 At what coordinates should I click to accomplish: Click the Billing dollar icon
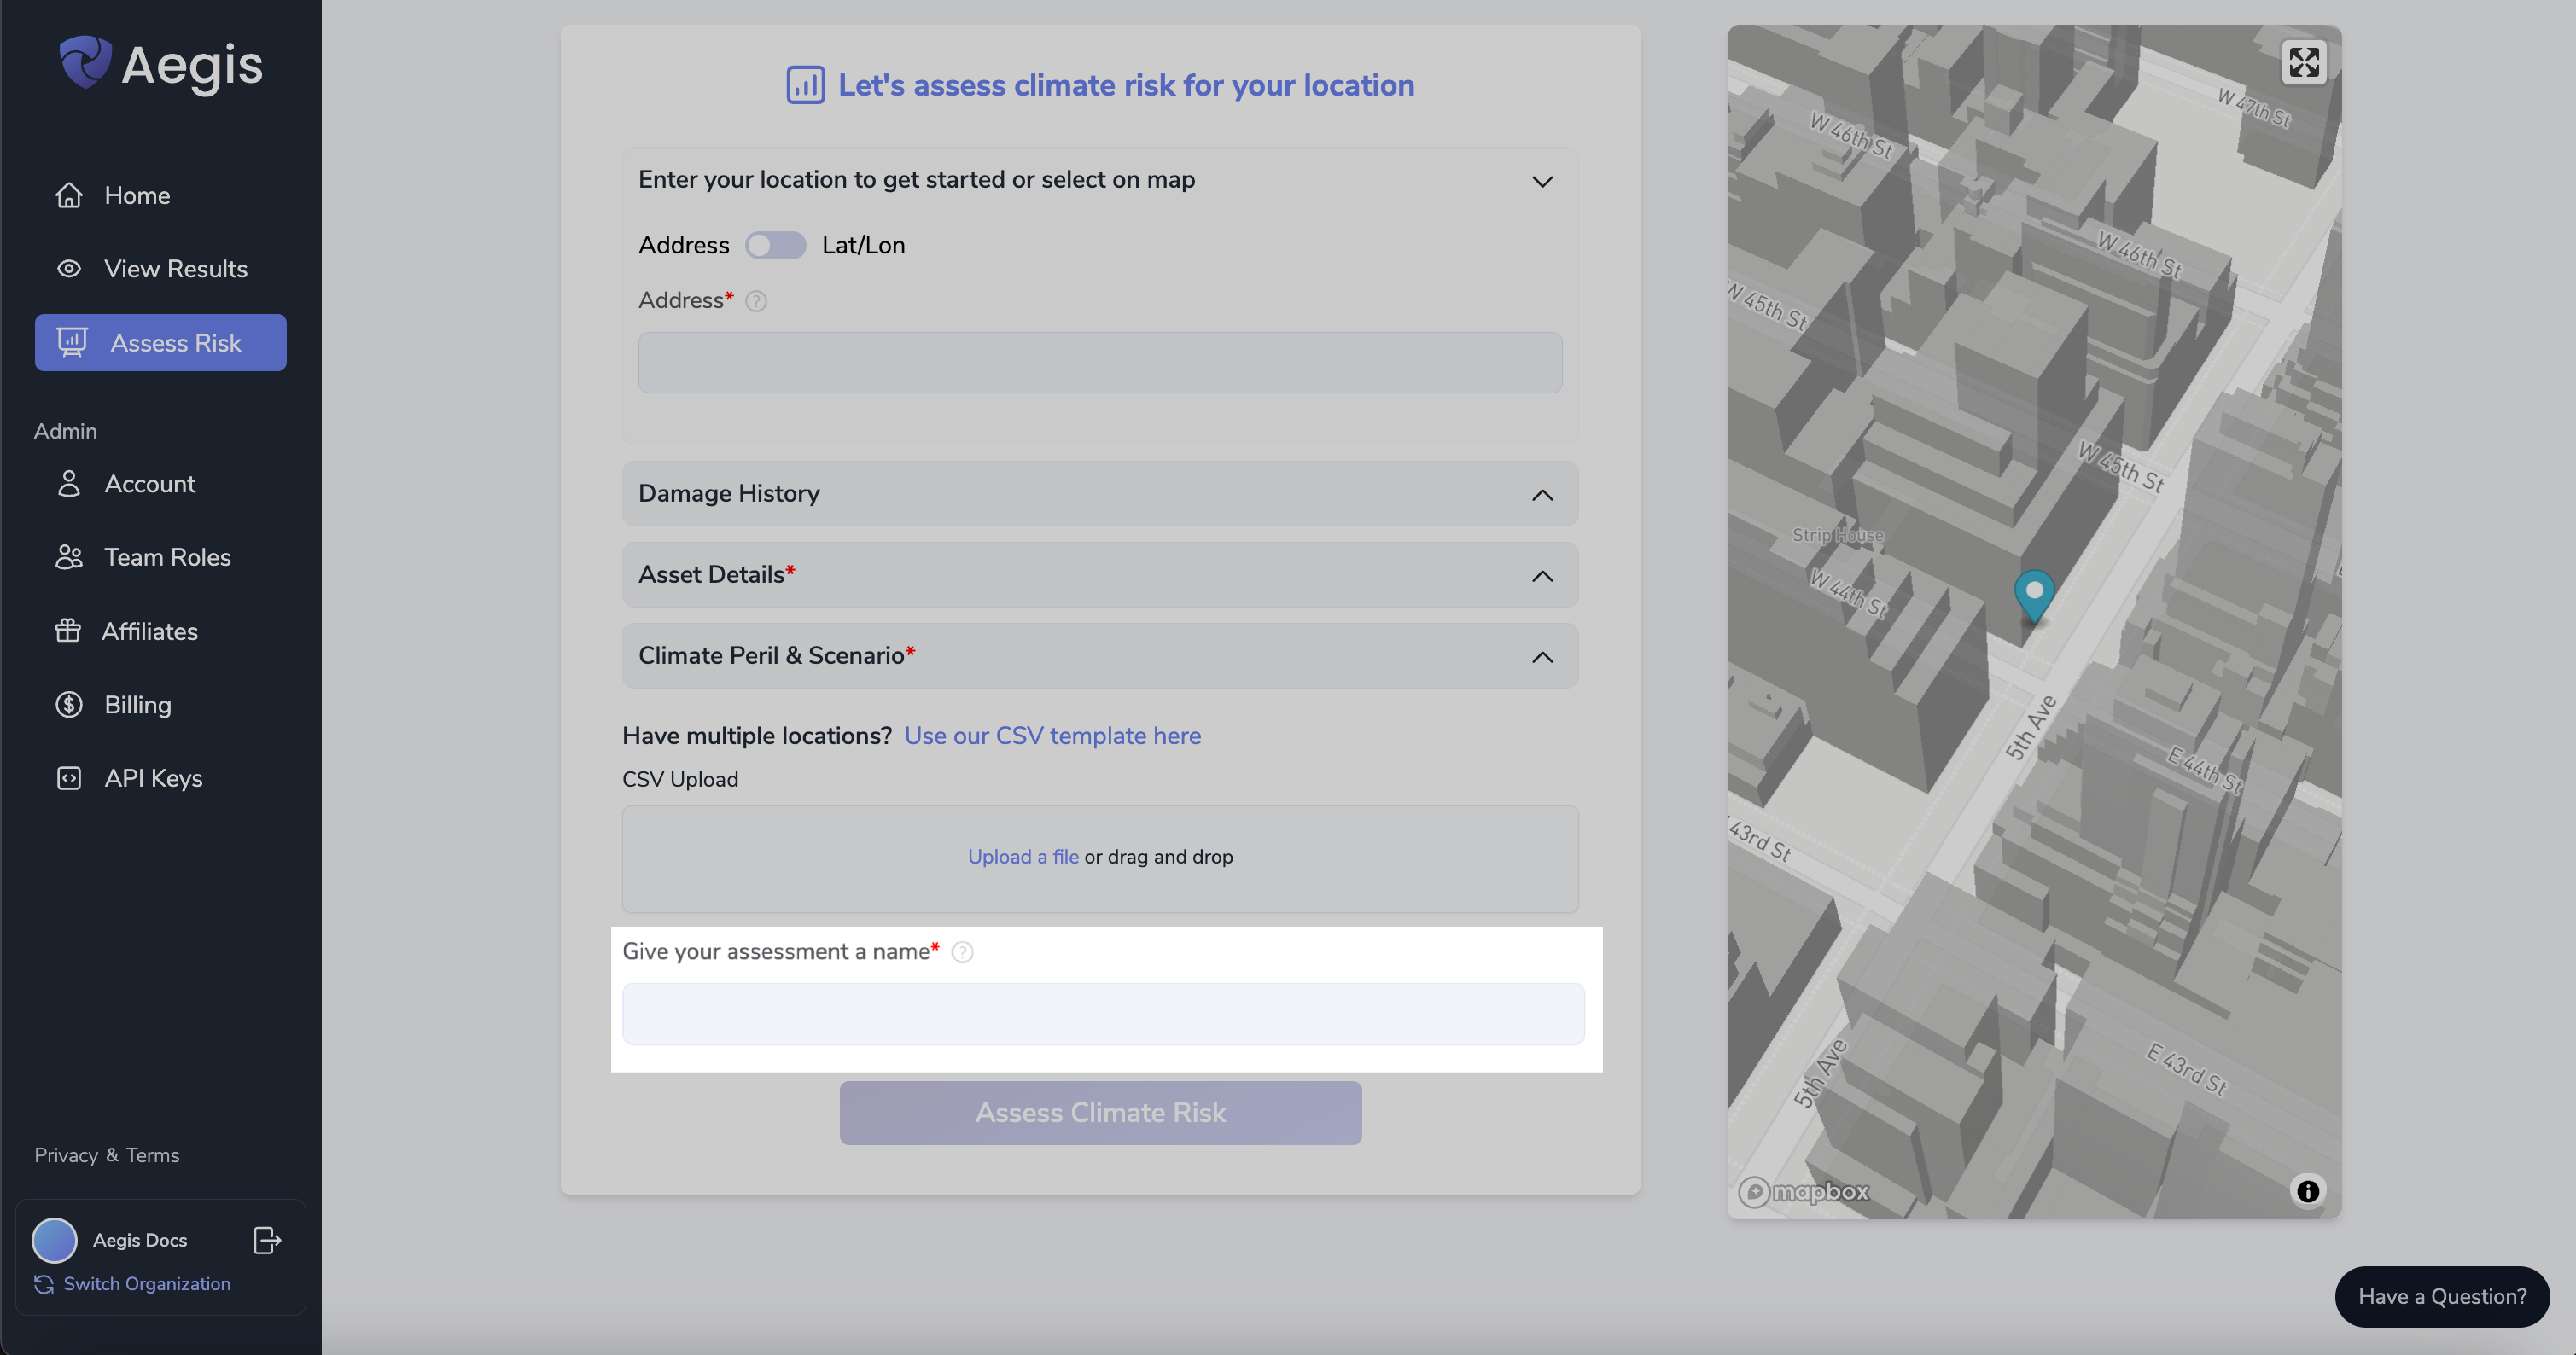coord(69,704)
